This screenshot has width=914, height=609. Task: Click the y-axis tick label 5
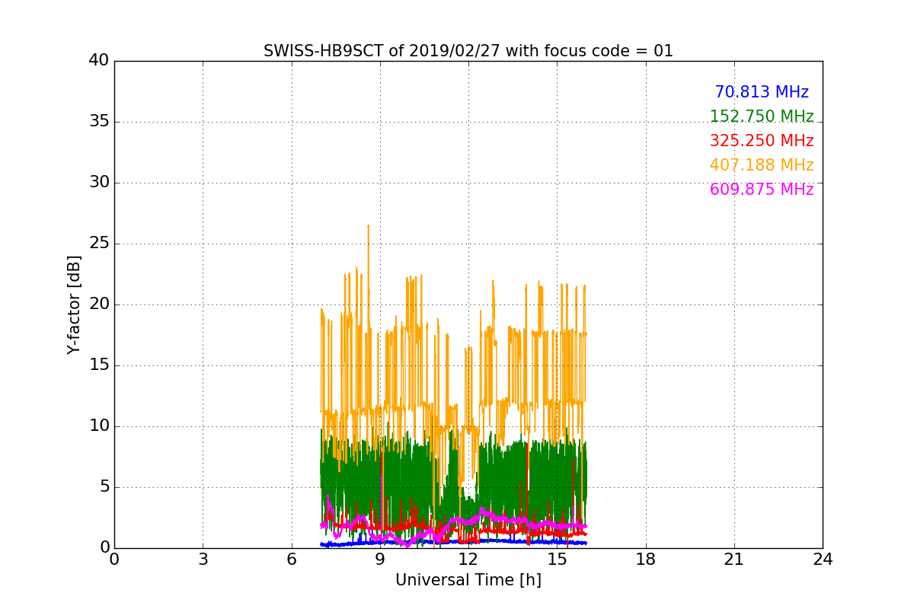tap(104, 487)
